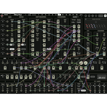The image size is (107, 107).
Task: Open the help question mark icon
Action: click(93, 16)
